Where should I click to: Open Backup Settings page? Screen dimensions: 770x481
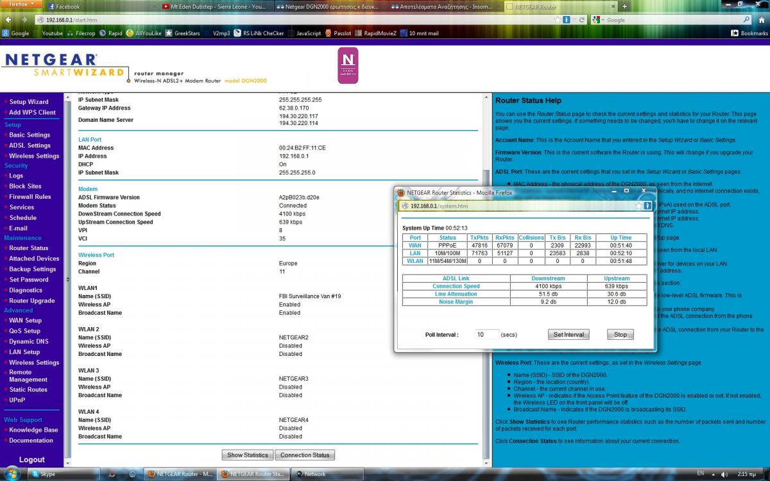33,269
